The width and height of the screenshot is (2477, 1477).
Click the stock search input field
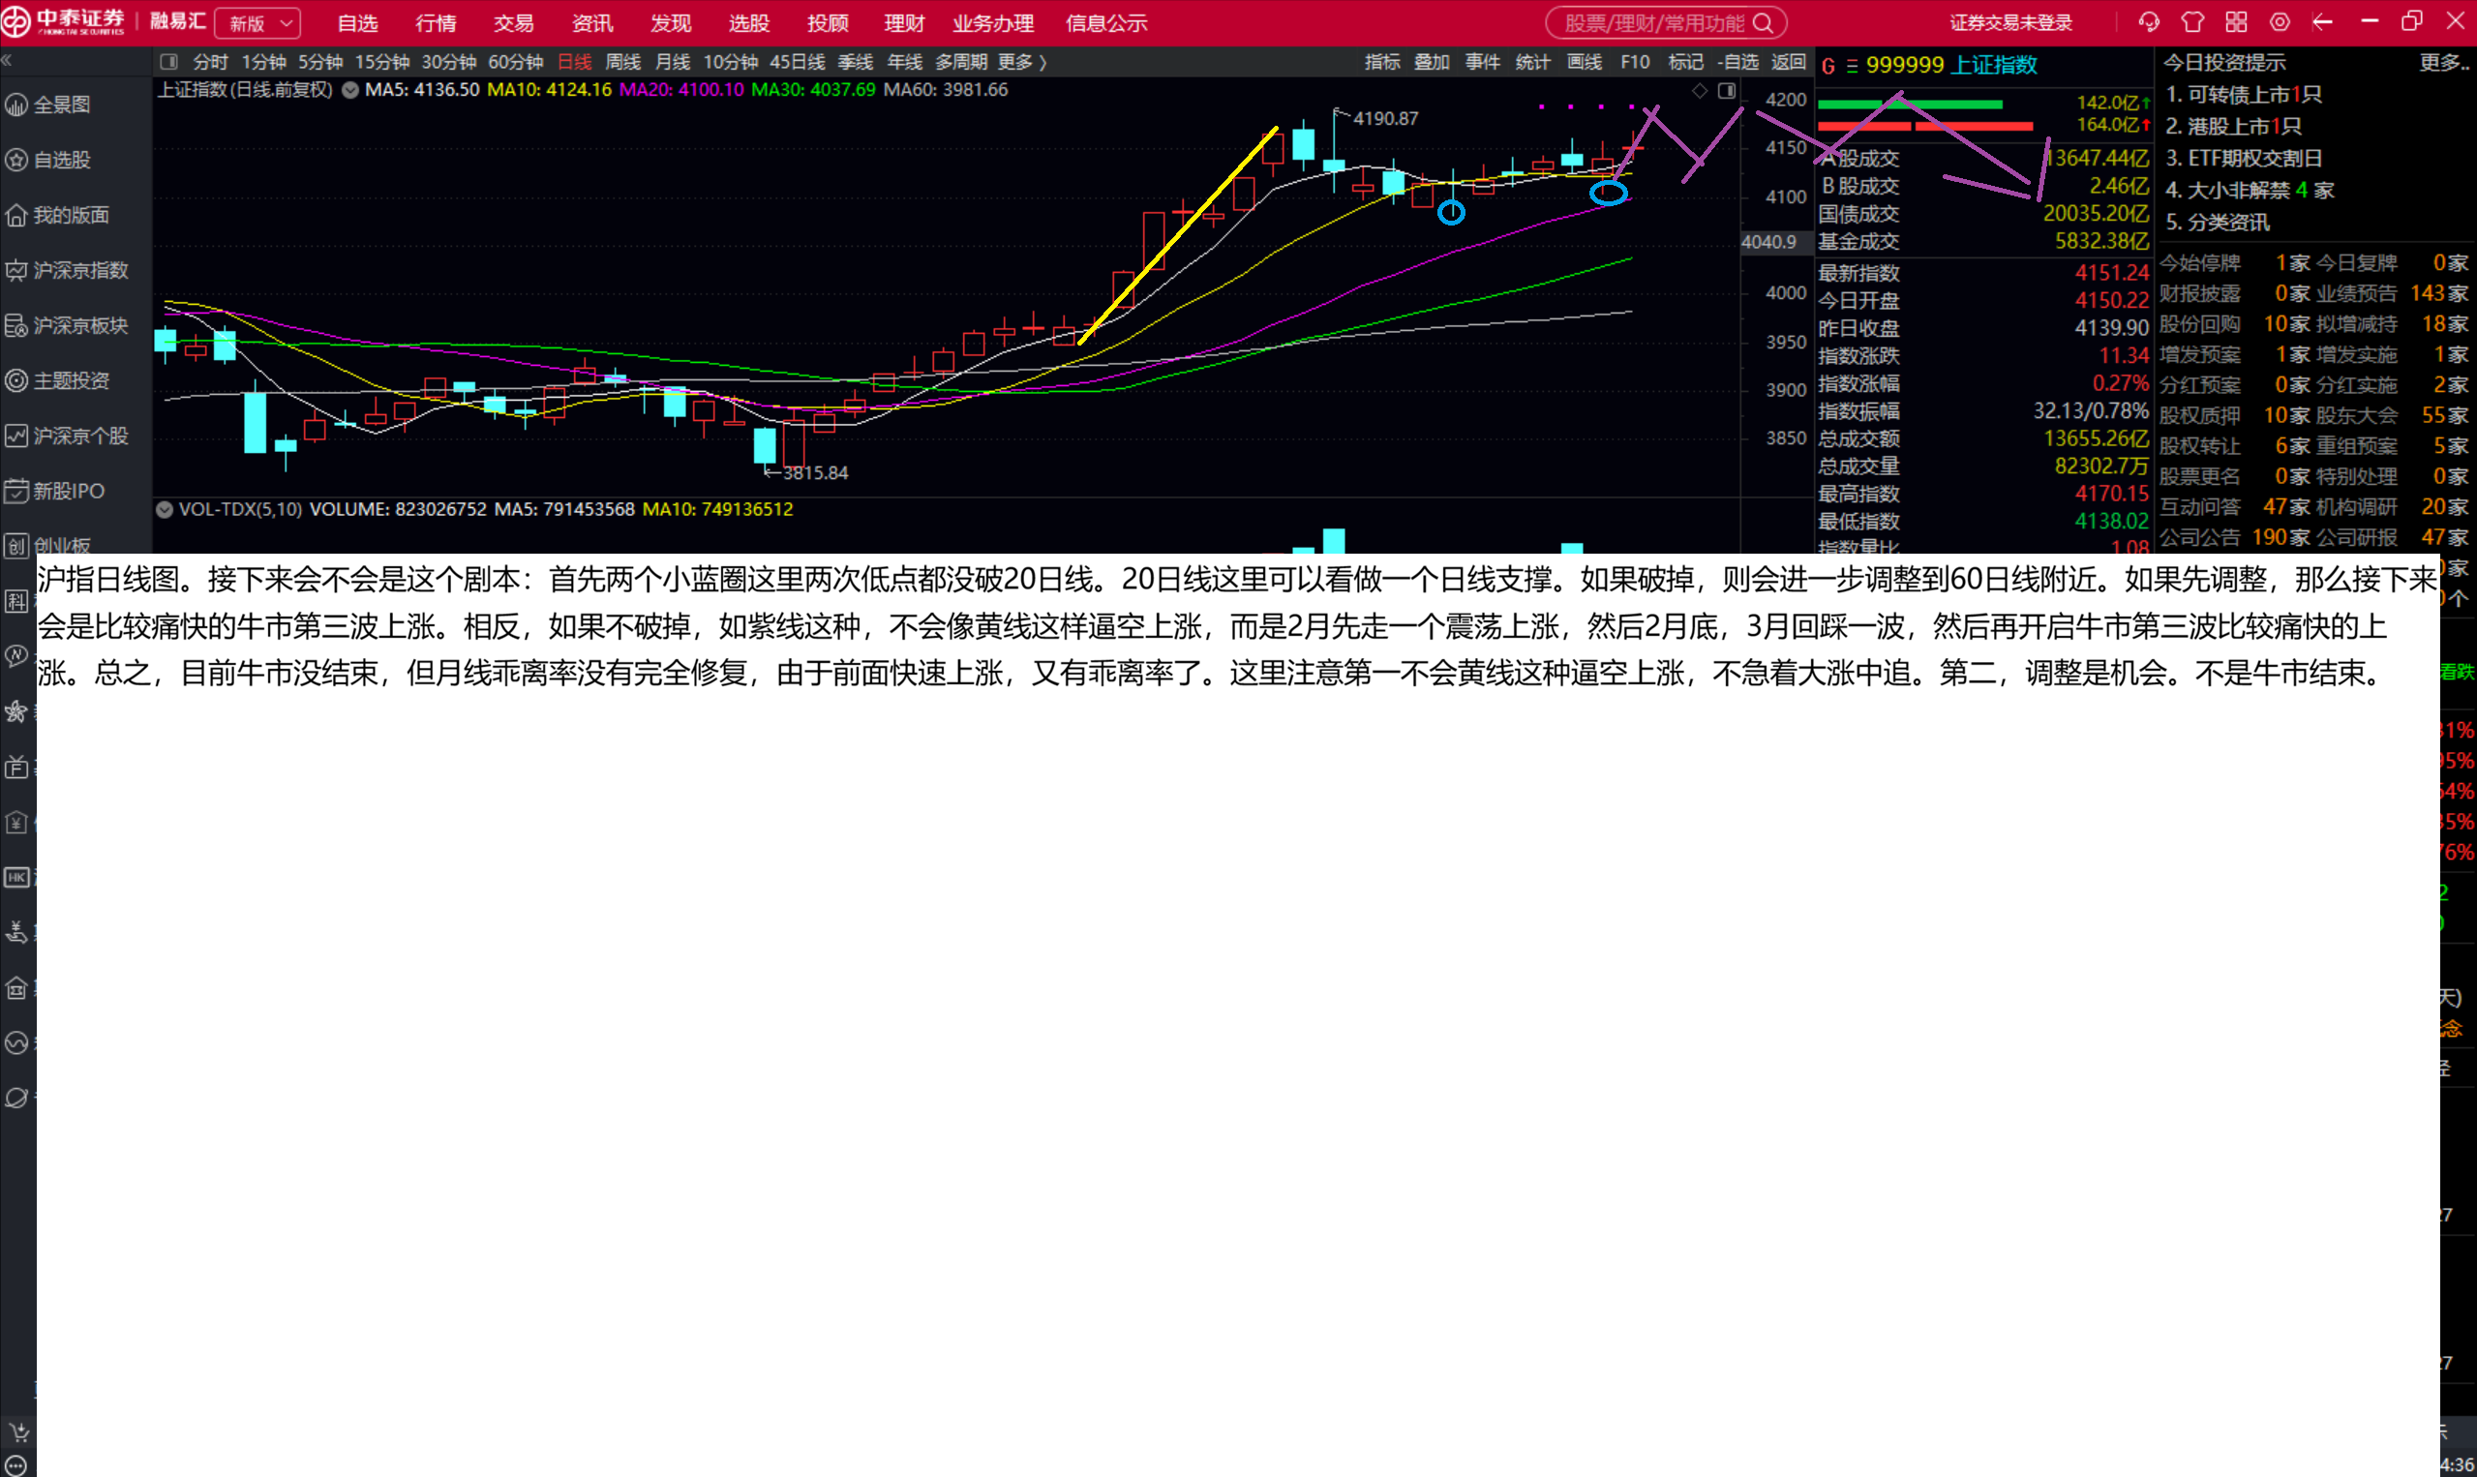click(x=1652, y=23)
